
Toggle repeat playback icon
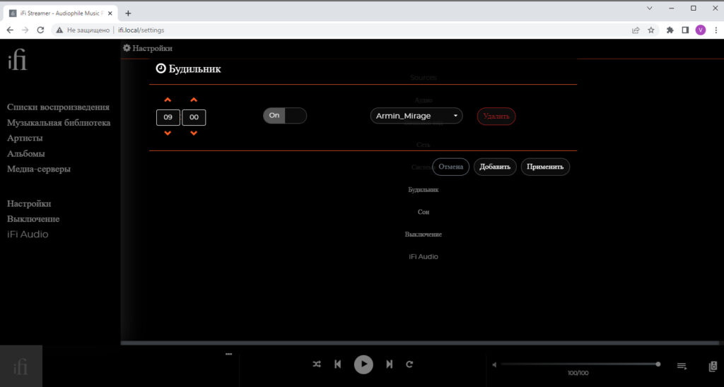409,364
